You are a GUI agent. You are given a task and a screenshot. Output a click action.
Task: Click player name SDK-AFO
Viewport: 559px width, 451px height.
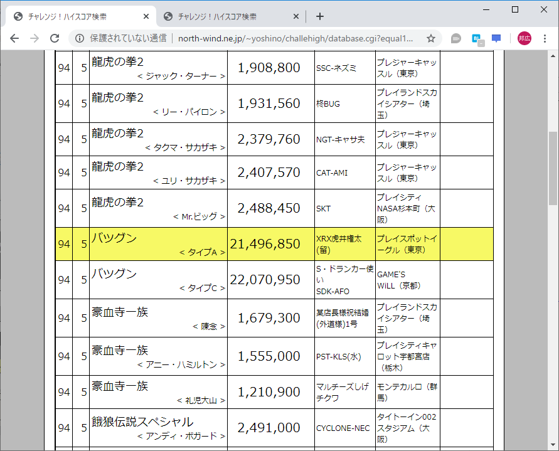click(x=333, y=291)
